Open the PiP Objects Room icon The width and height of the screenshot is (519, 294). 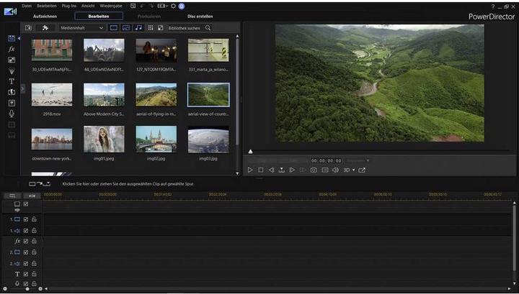[x=12, y=60]
